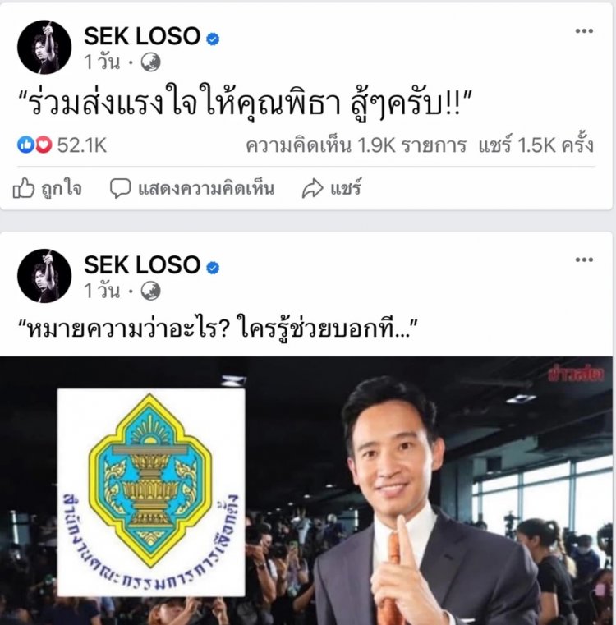Image resolution: width=616 pixels, height=625 pixels.
Task: Click the verified badge on the second post
Action: tap(213, 268)
